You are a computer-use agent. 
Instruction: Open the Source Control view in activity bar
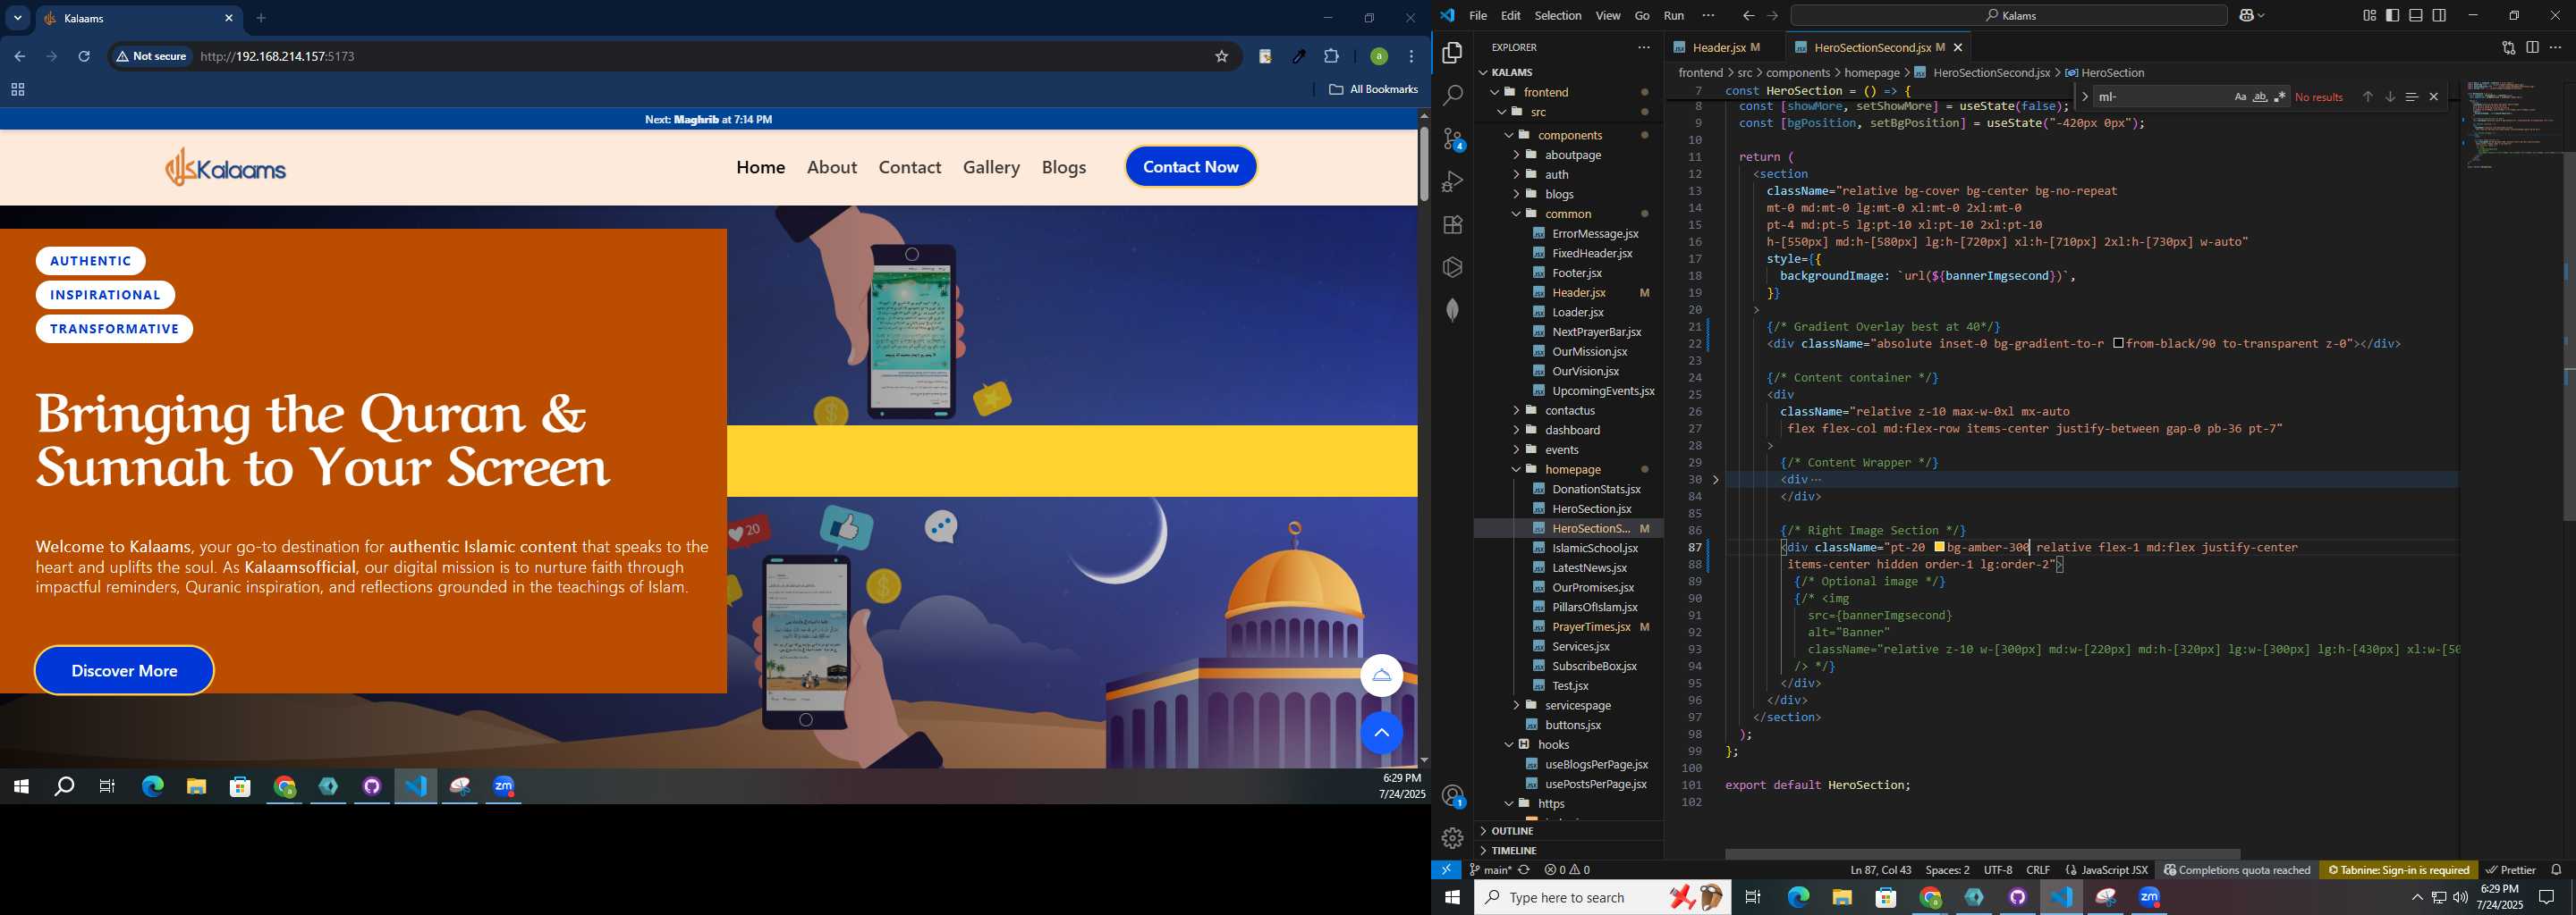click(x=1452, y=139)
